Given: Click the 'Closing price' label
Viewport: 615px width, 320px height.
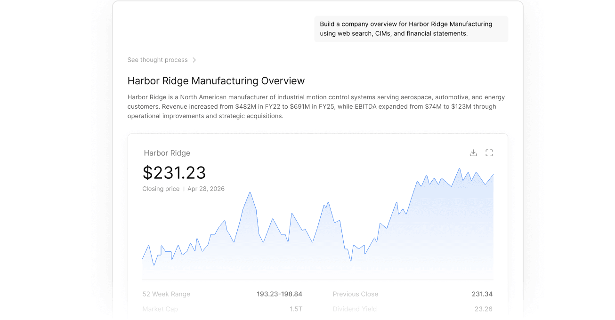Looking at the screenshot, I should (x=161, y=189).
